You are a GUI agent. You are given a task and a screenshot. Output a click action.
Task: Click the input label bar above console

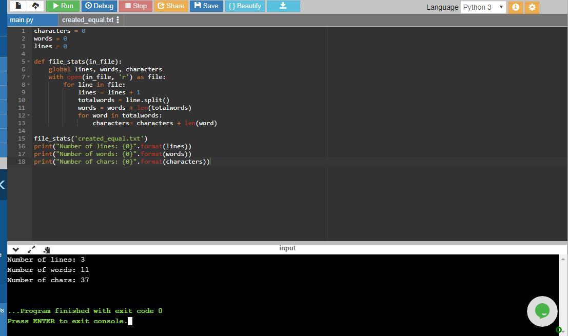tap(287, 248)
